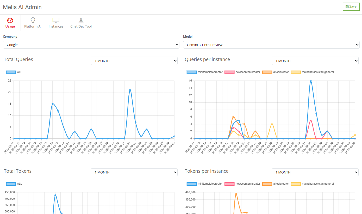Click the Tokens per instance heading
Image resolution: width=362 pixels, height=214 pixels.
(207, 171)
